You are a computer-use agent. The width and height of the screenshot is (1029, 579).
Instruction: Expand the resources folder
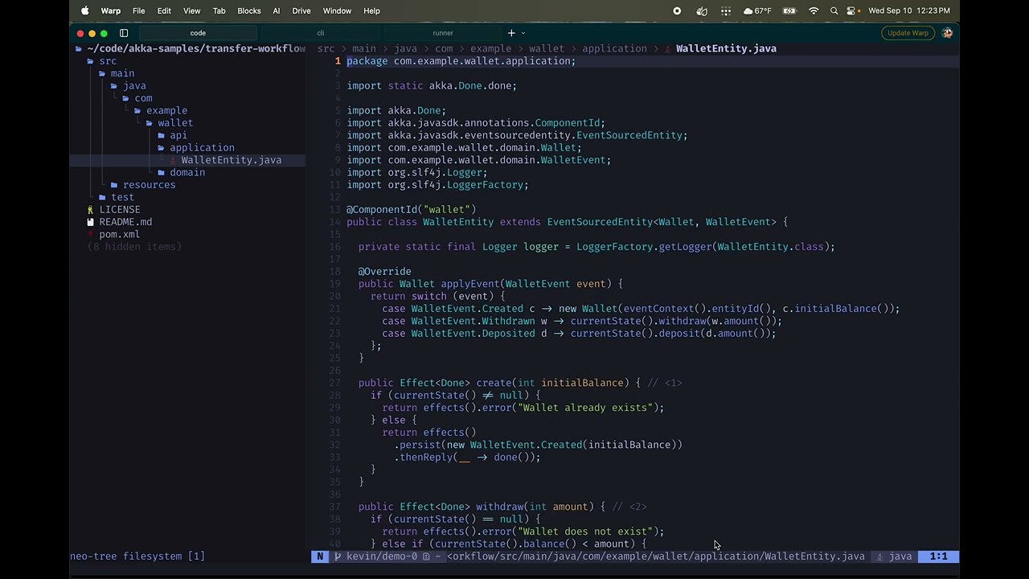pos(149,185)
